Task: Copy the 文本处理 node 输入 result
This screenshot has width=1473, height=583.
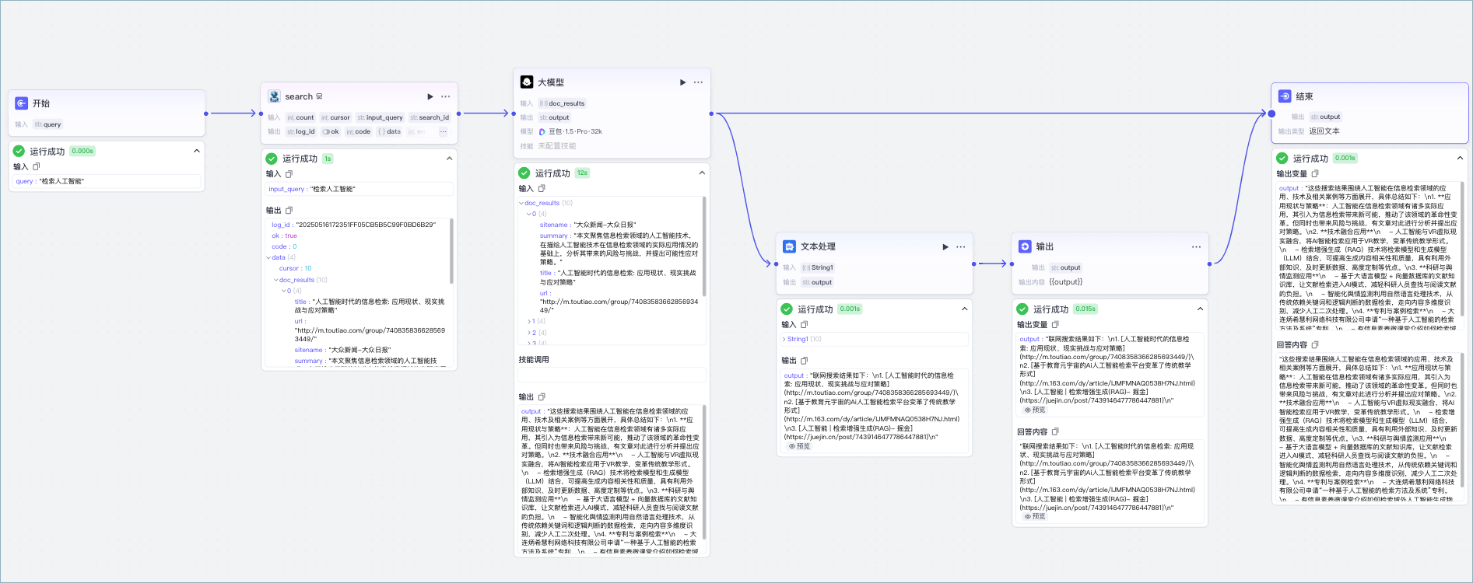Action: pos(804,324)
